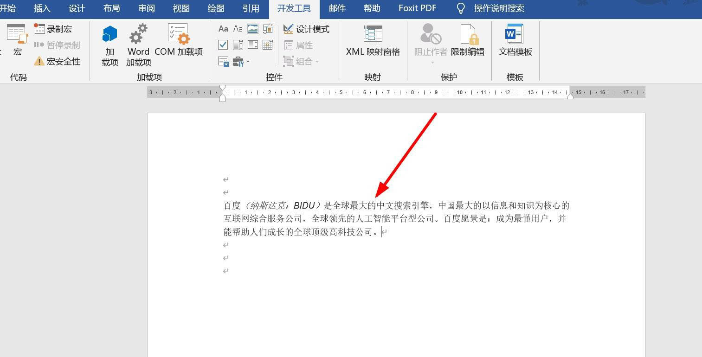Insert a combo box content control
The height and width of the screenshot is (357, 702).
click(x=238, y=45)
